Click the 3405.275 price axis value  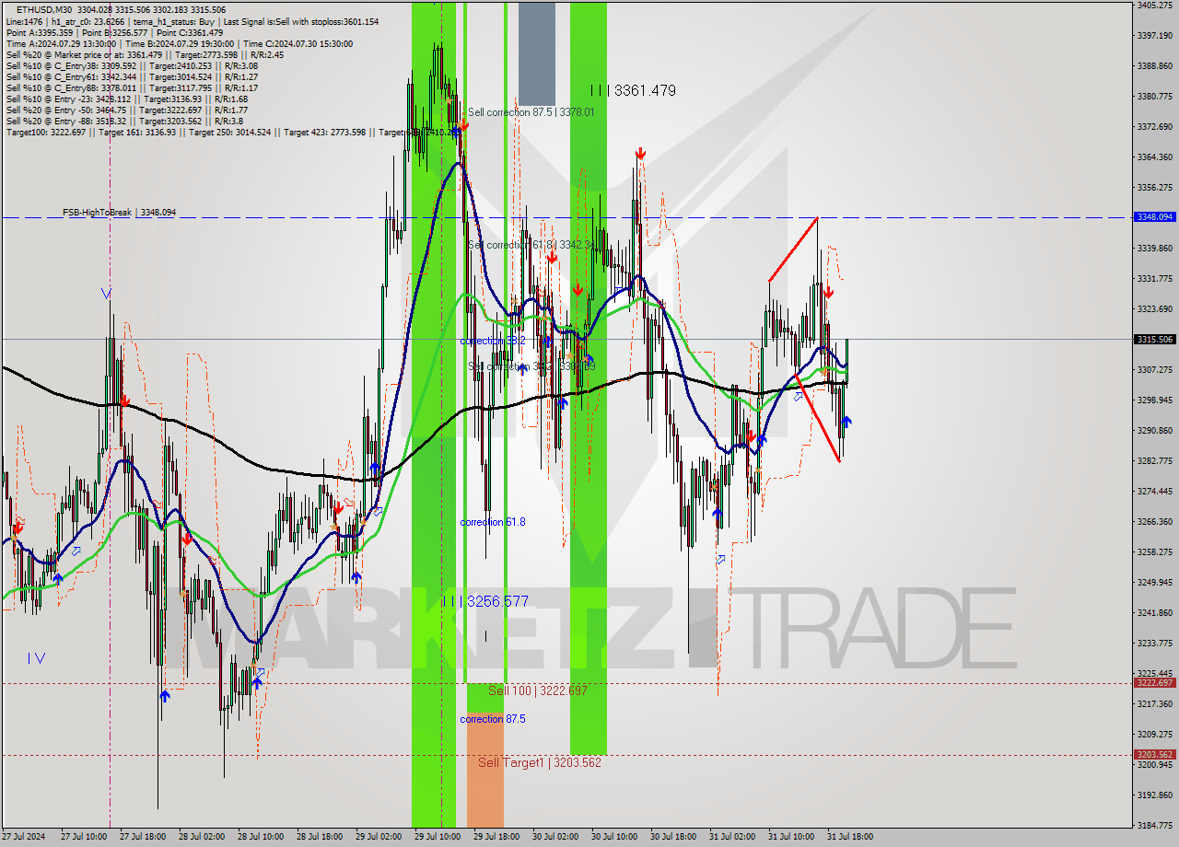tap(1155, 6)
